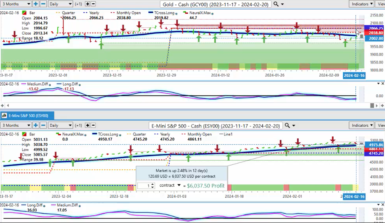The height and width of the screenshot is (223, 385).
Task: Select the Quarter indicator label in Gold chart
Action: pos(69,13)
